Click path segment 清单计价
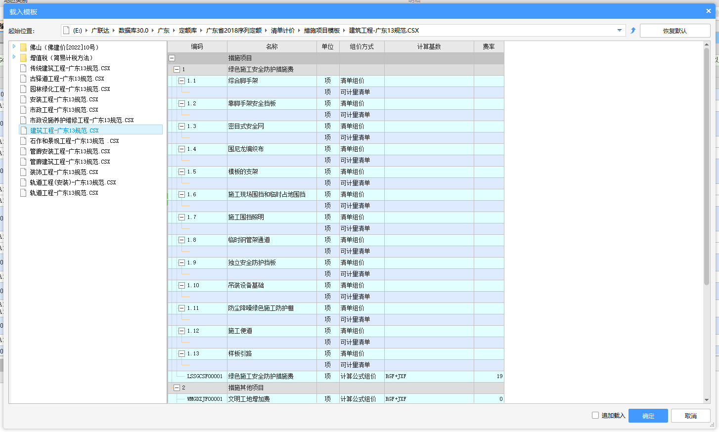Viewport: 719px width, 432px height. (x=283, y=31)
